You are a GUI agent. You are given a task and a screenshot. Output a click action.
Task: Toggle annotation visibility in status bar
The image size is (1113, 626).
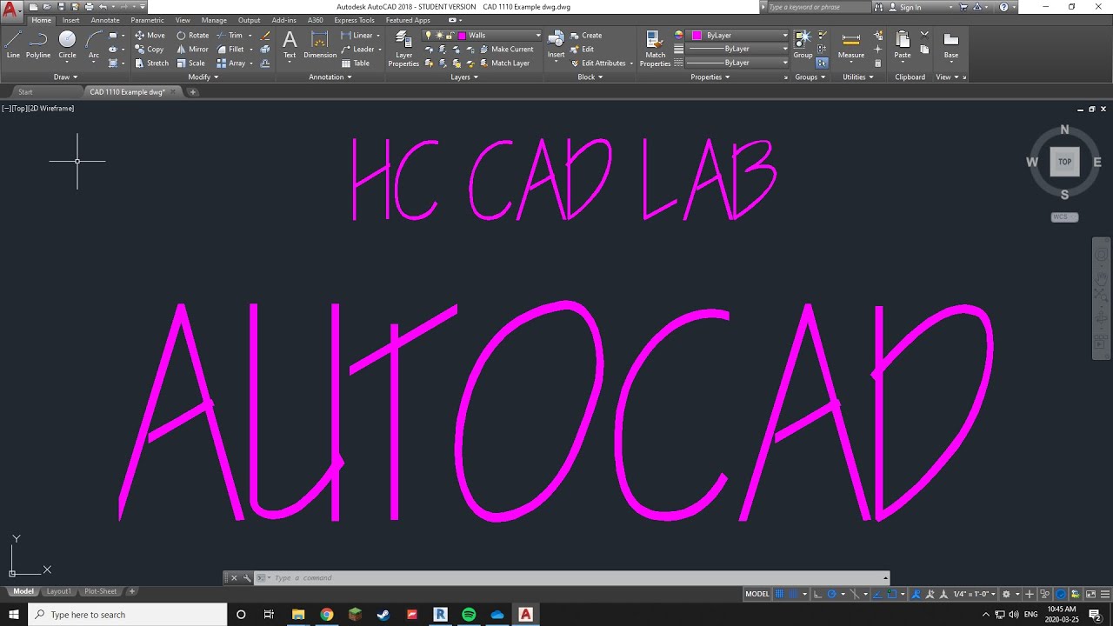[x=915, y=594]
